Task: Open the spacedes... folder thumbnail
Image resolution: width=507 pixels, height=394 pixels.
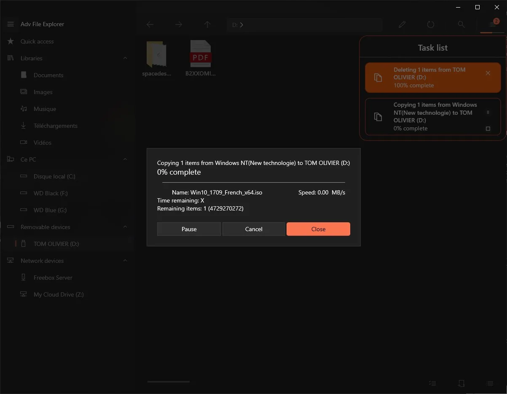Action: click(157, 59)
